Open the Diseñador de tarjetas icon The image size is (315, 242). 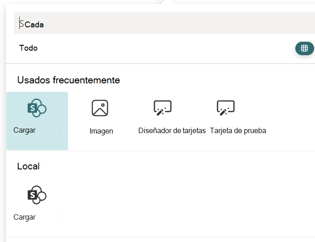pos(162,108)
